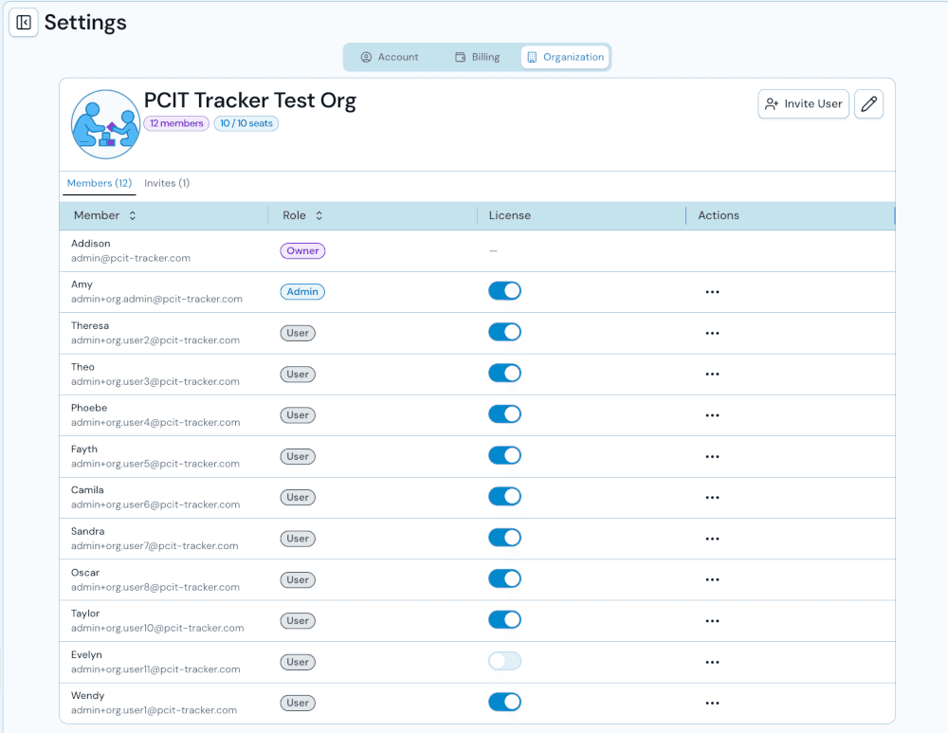The width and height of the screenshot is (948, 733).
Task: Click the ellipsis actions icon for Wendy
Action: point(712,702)
